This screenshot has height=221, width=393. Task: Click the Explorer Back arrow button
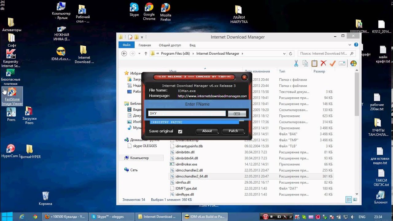[124, 53]
